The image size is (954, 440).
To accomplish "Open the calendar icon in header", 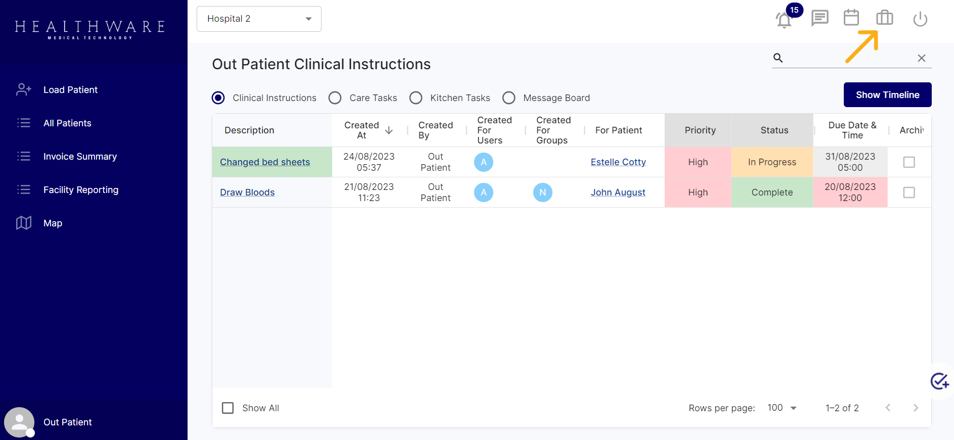I will tap(851, 18).
